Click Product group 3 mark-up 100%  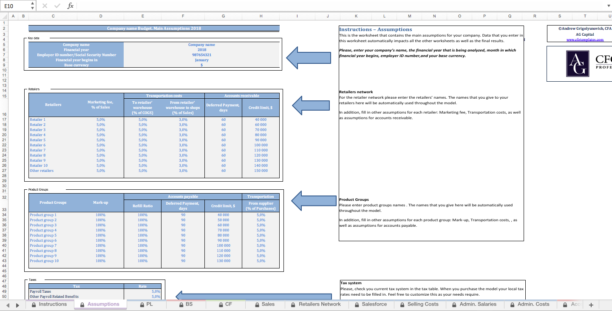tap(100, 225)
